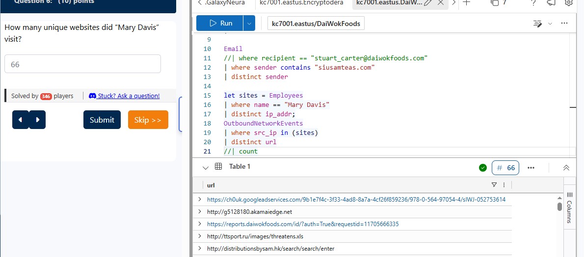Click the results vertical scrollbar thumb
This screenshot has width=584, height=257.
click(x=559, y=206)
